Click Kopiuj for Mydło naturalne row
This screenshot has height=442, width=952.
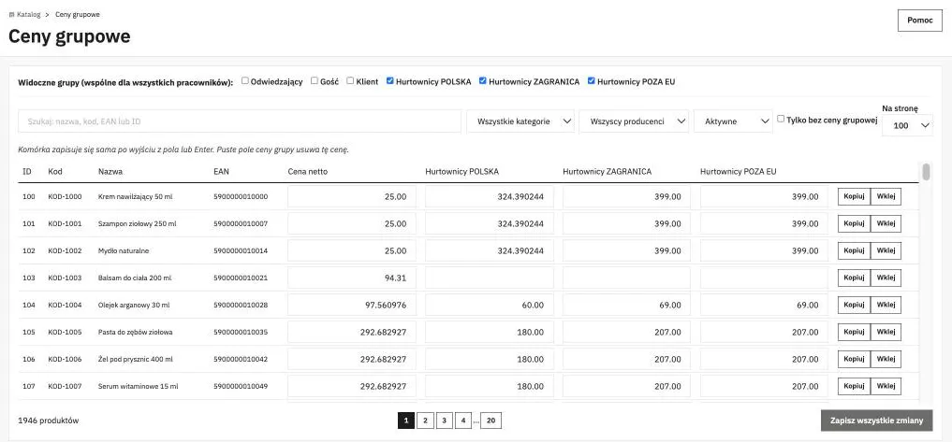coord(854,250)
